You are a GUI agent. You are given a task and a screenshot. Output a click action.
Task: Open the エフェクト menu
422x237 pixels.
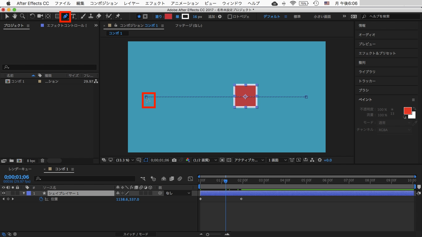tap(155, 3)
